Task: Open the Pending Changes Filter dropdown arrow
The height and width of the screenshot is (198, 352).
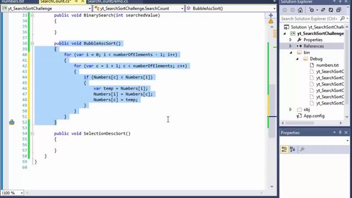Action: (317, 10)
